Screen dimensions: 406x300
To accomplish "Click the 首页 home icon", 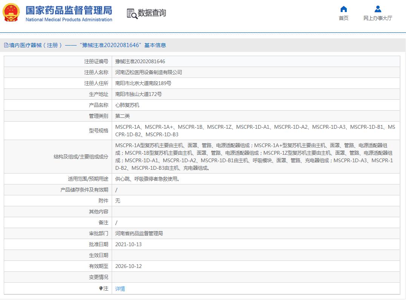I will (x=344, y=9).
